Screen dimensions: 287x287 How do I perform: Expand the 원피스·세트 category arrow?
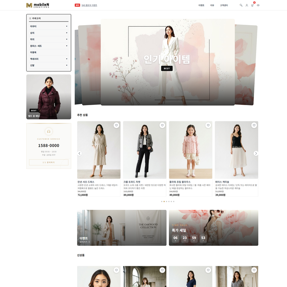click(x=67, y=46)
